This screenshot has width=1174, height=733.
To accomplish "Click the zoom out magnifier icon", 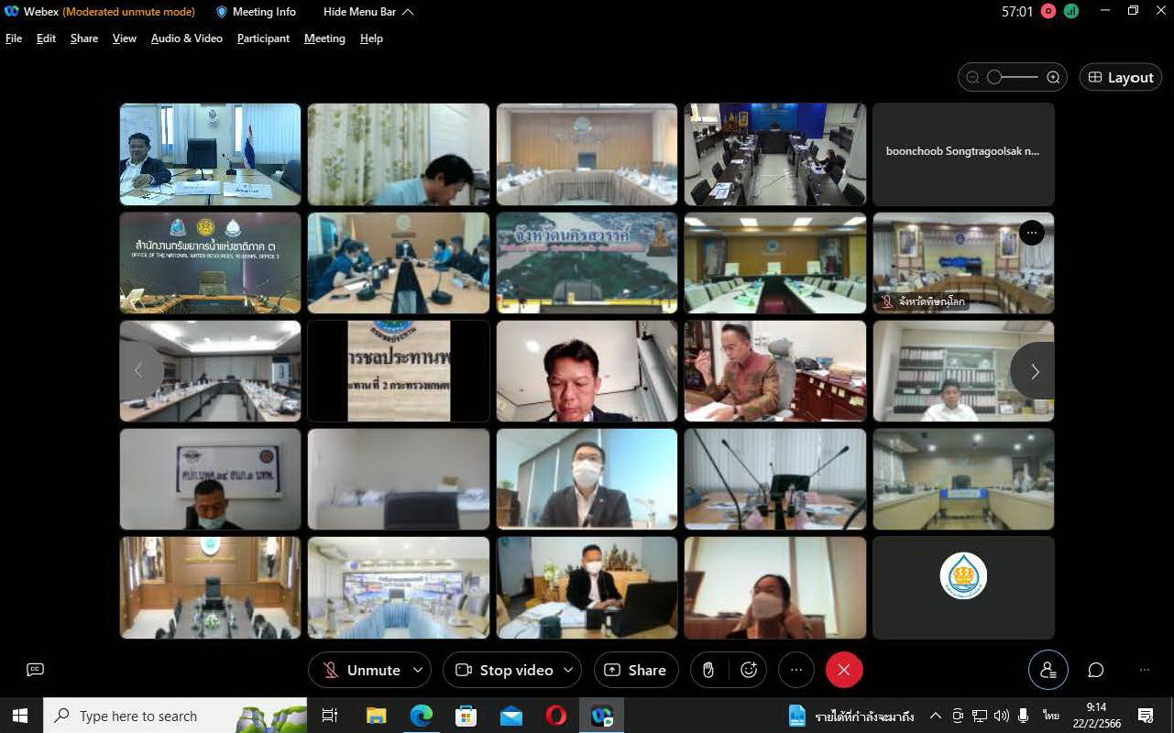I will (972, 78).
